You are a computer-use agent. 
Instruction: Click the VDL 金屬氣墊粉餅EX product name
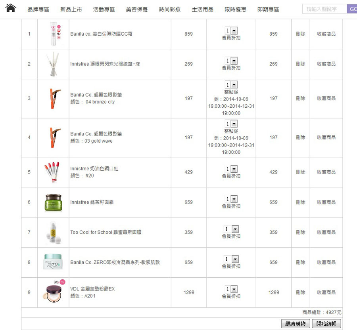(x=92, y=289)
